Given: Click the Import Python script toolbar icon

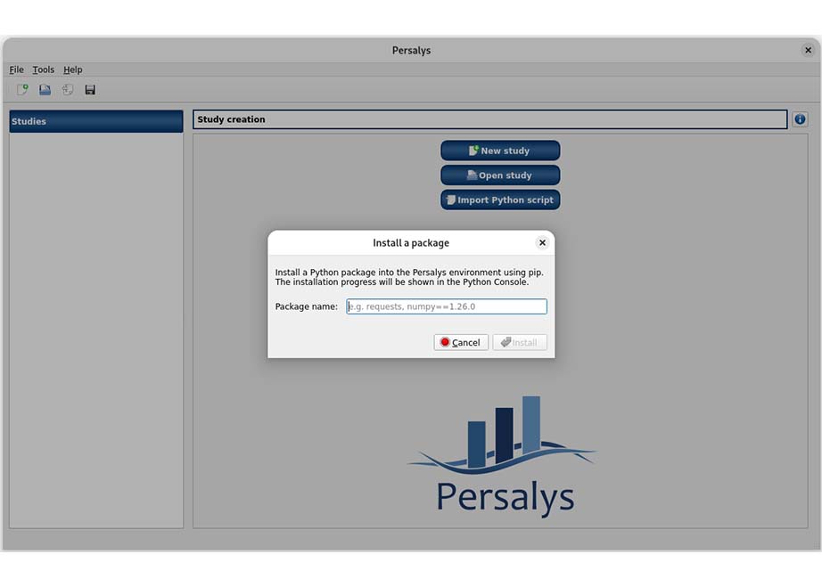Looking at the screenshot, I should click(x=68, y=90).
